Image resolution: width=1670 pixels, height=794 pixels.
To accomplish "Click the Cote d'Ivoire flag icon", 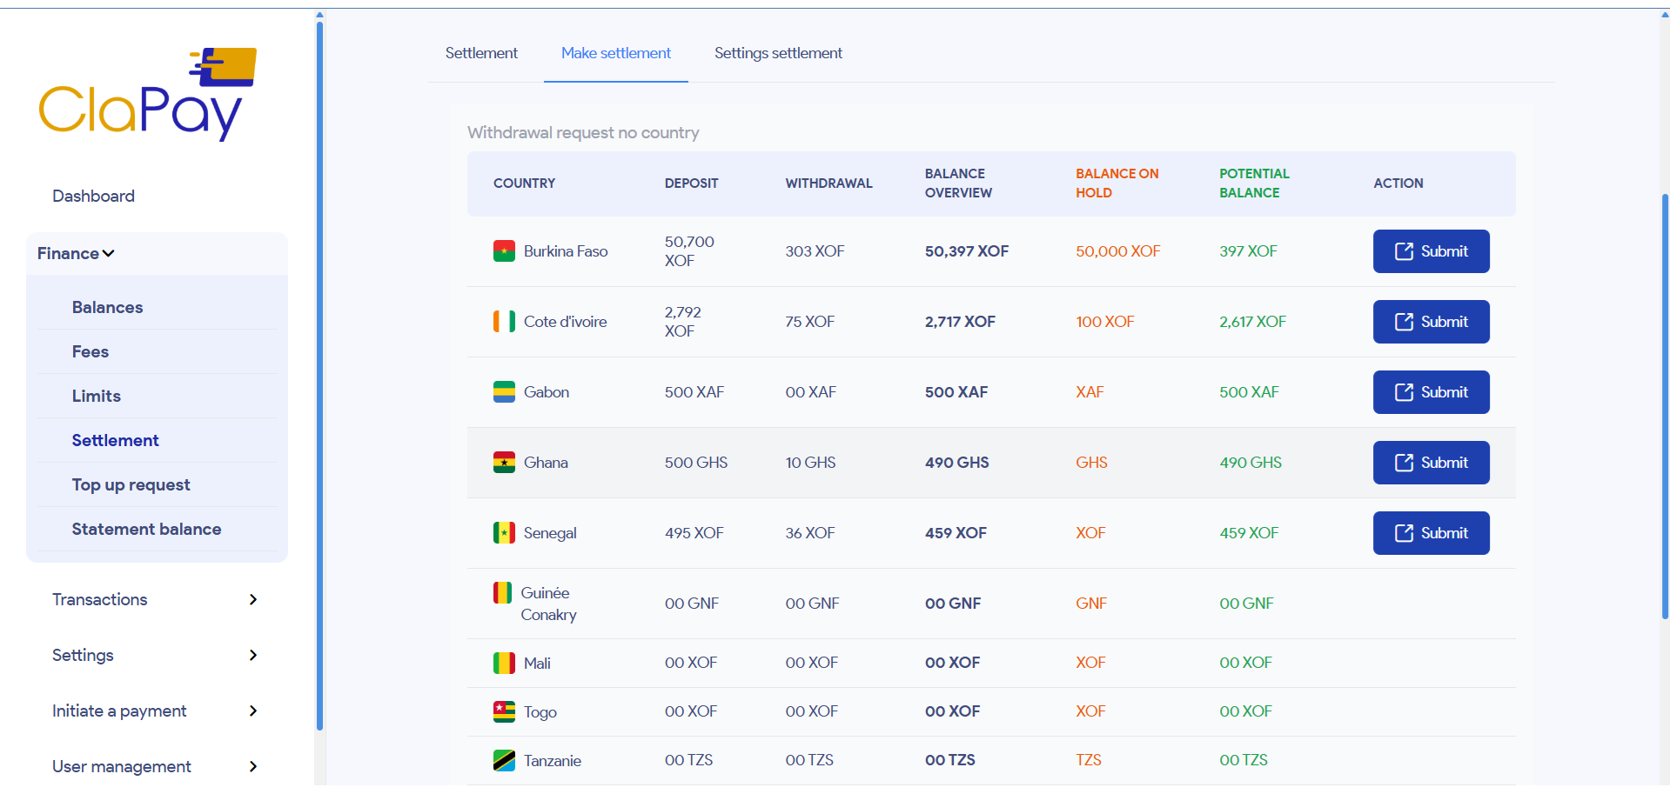I will pyautogui.click(x=504, y=322).
